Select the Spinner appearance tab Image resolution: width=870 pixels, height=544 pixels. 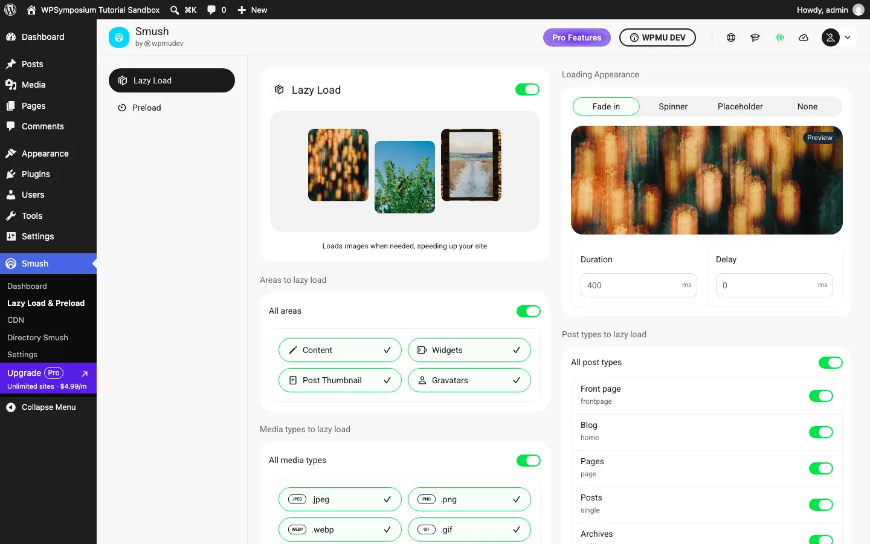click(673, 106)
